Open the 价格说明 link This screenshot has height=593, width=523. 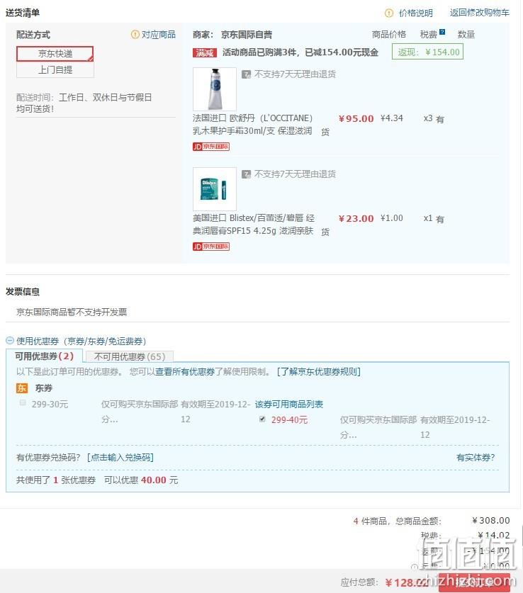click(x=415, y=13)
